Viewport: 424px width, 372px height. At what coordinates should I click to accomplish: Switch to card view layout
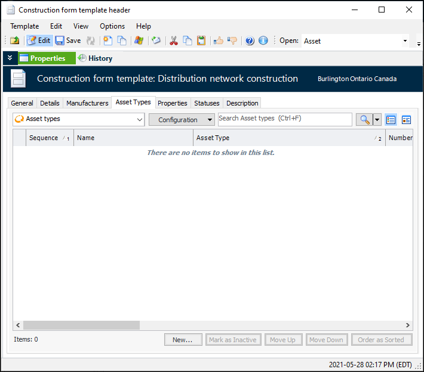pos(406,119)
